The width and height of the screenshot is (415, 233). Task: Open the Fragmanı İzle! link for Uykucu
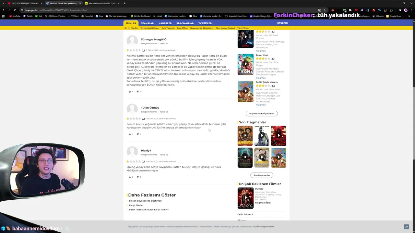click(263, 203)
